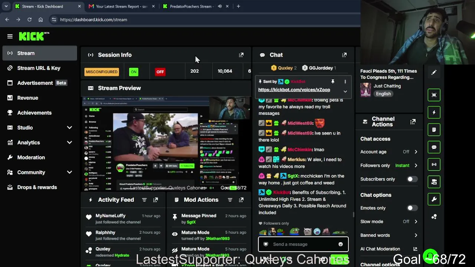
Task: Click the browser home icon
Action: tap(40, 20)
